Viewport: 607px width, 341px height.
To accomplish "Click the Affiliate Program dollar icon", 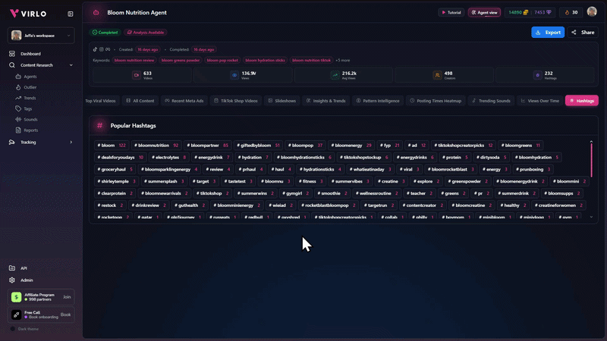I will click(x=16, y=297).
